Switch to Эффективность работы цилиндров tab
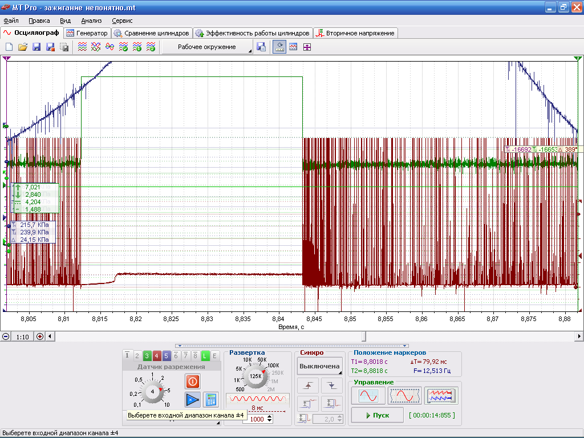Viewport: 584px width, 438px height. point(253,33)
